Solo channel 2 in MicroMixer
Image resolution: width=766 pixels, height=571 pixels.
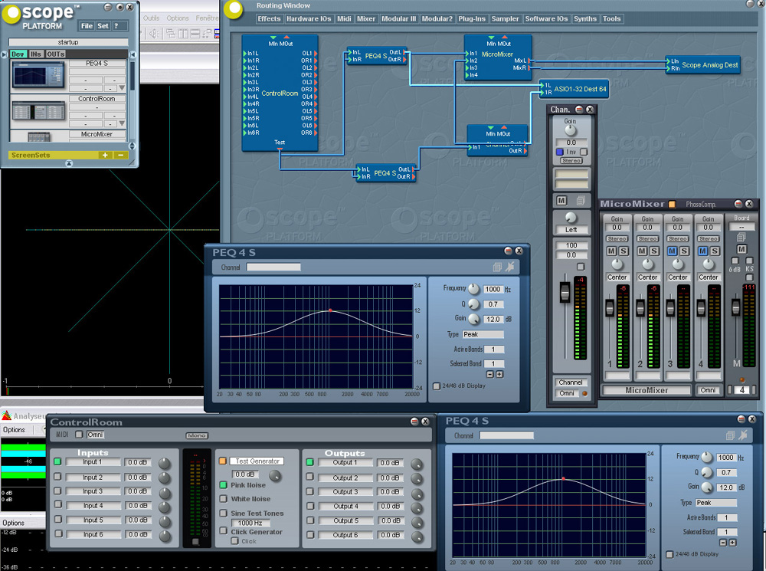653,251
